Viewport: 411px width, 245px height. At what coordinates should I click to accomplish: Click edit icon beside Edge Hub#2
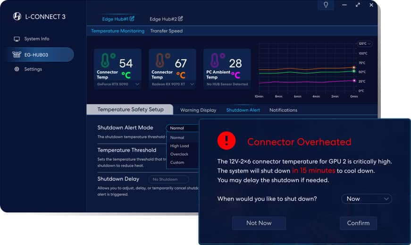[180, 18]
